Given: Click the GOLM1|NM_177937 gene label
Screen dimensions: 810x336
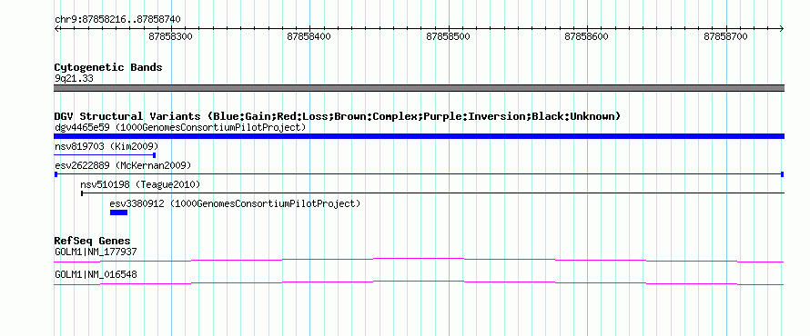Looking at the screenshot, I should (96, 252).
